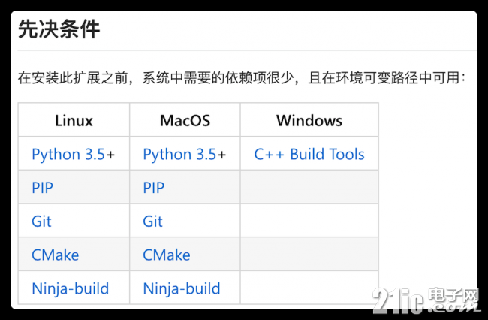
Task: Click the empty Windows cell beside CMake
Action: 309,255
